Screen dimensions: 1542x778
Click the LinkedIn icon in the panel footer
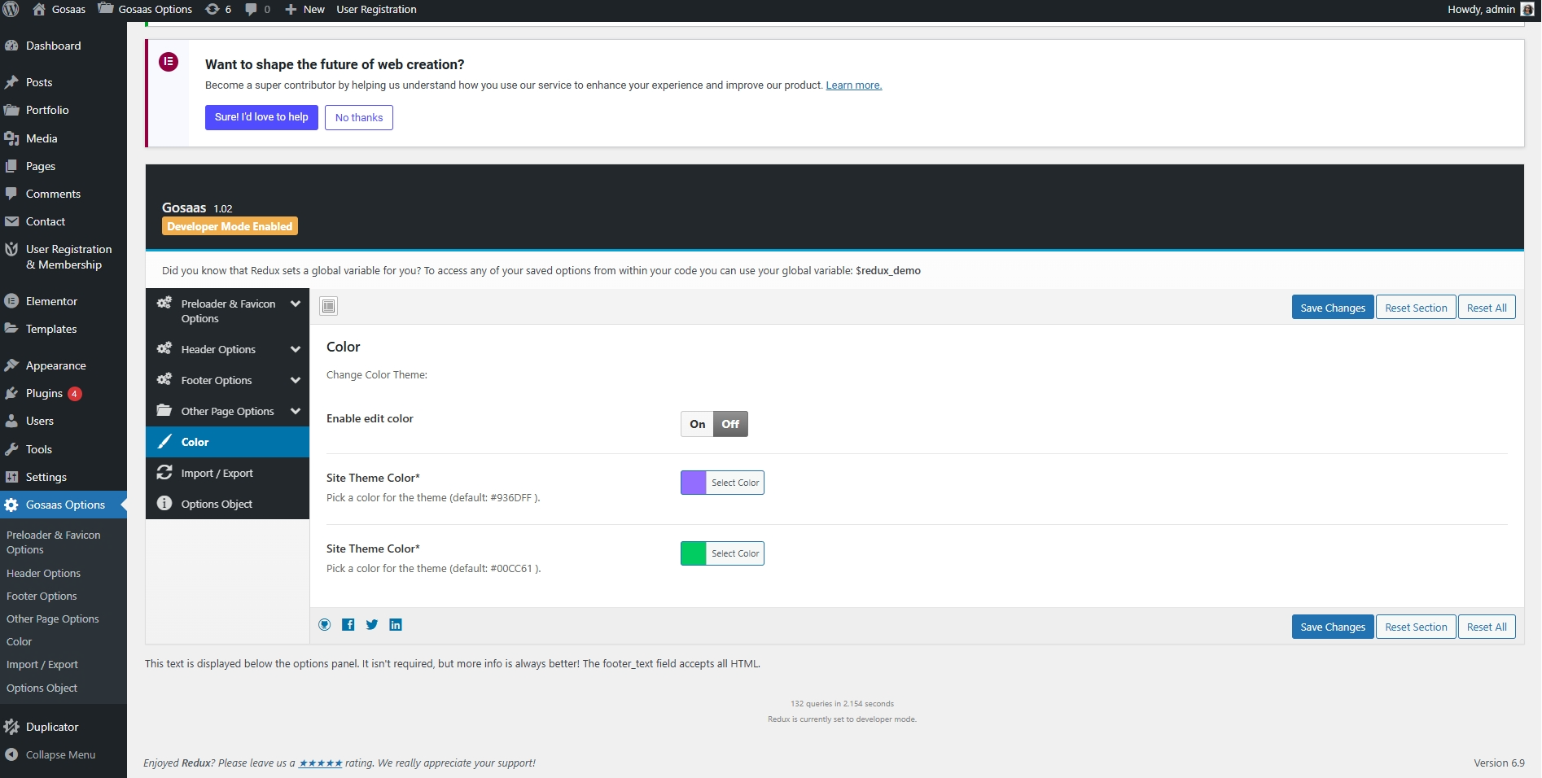coord(396,625)
